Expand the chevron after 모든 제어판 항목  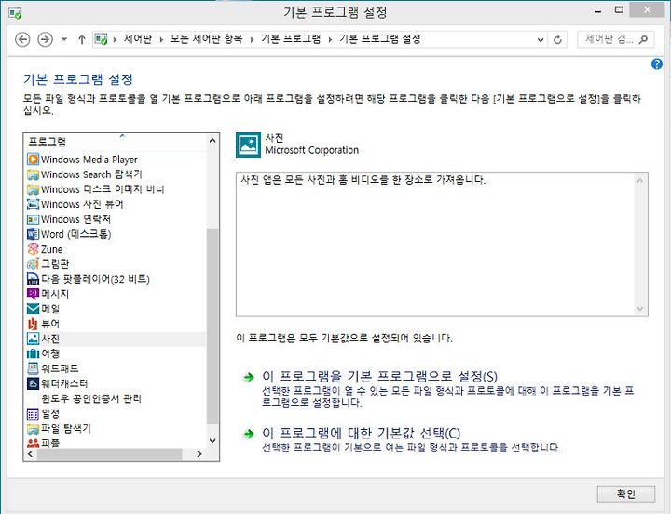(252, 40)
